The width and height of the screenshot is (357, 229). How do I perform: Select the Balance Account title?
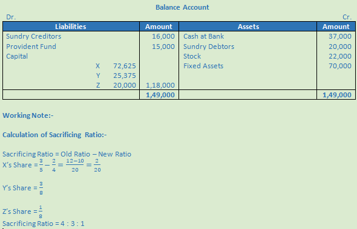(182, 7)
